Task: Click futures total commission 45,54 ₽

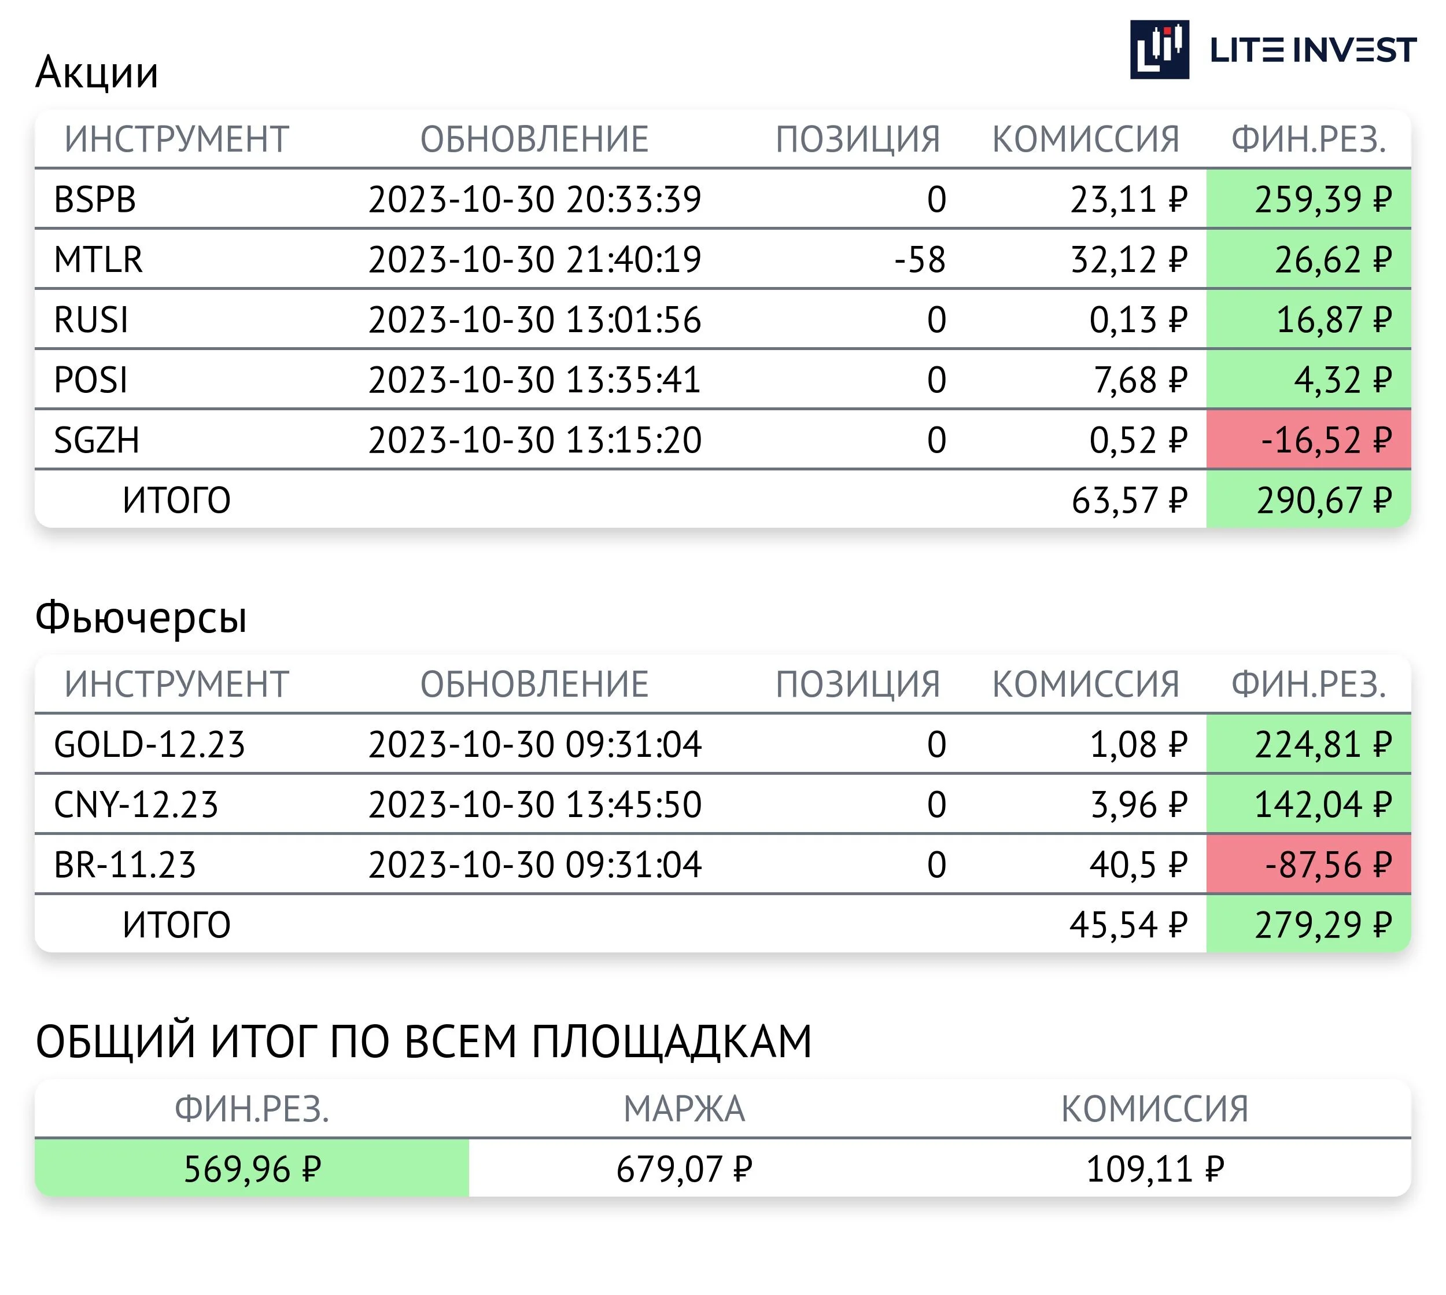Action: click(1128, 925)
